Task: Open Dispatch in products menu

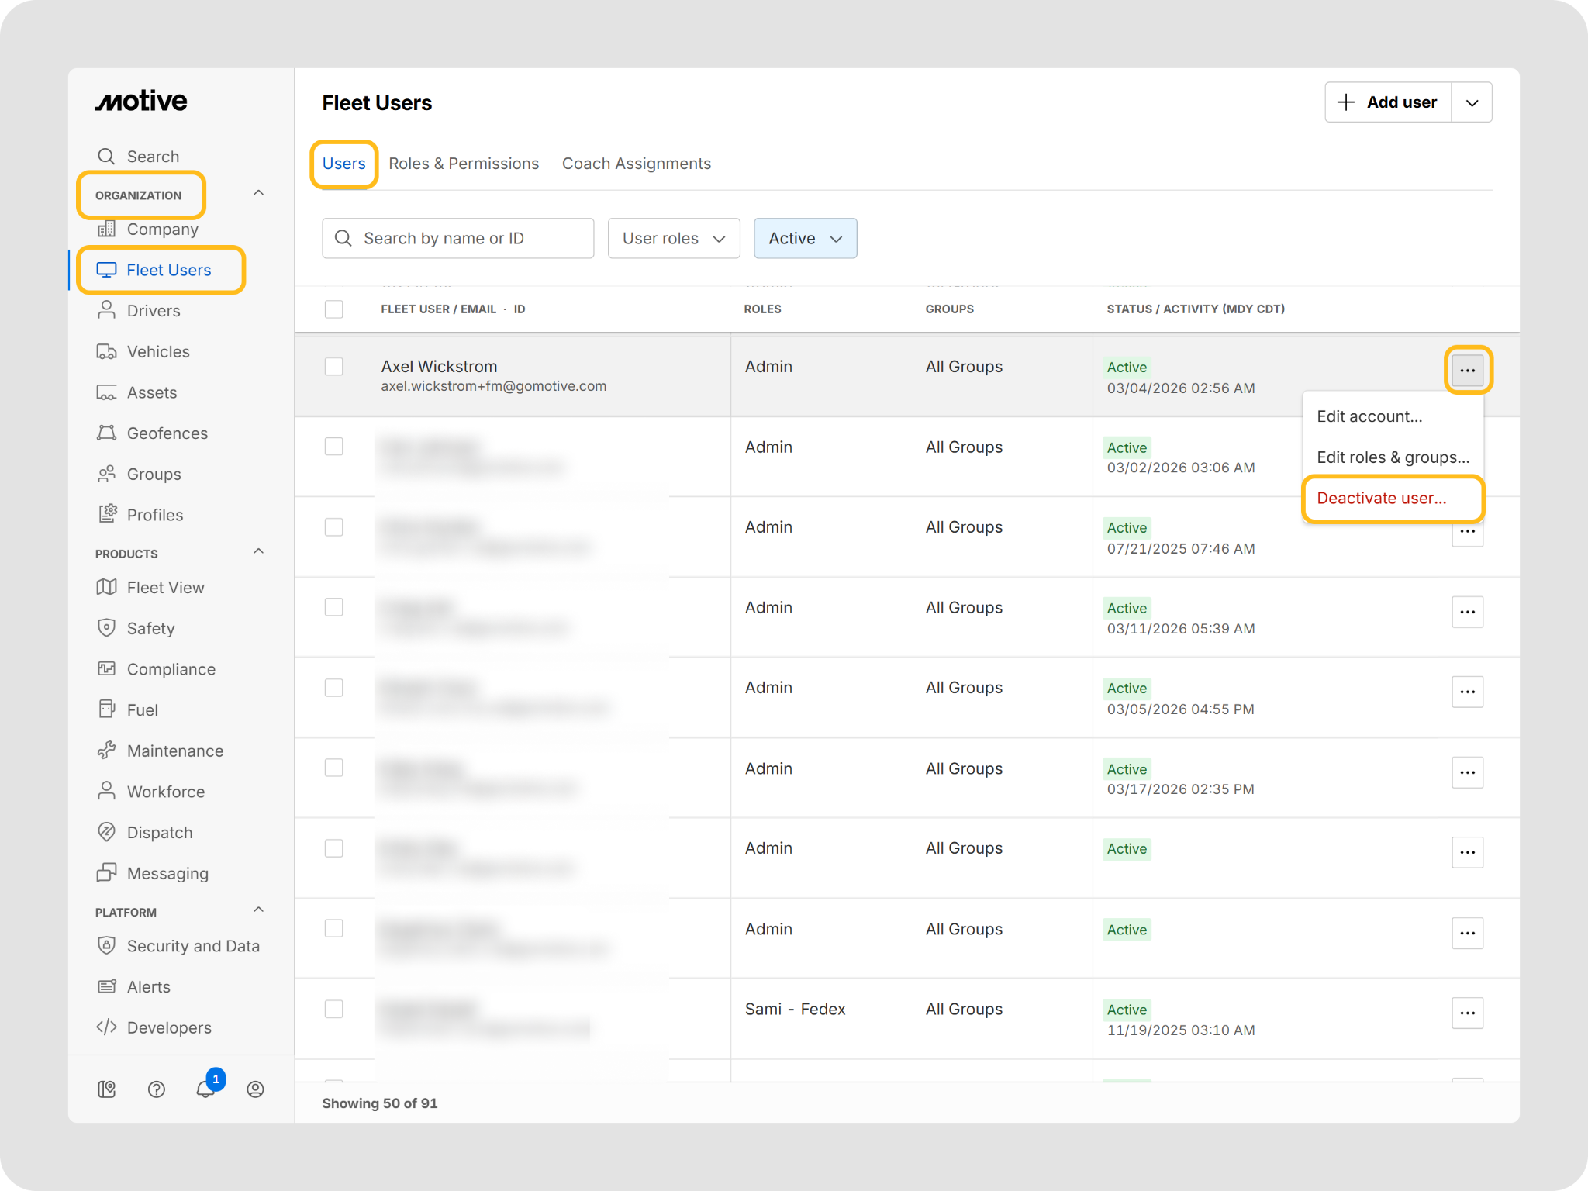Action: click(x=159, y=832)
